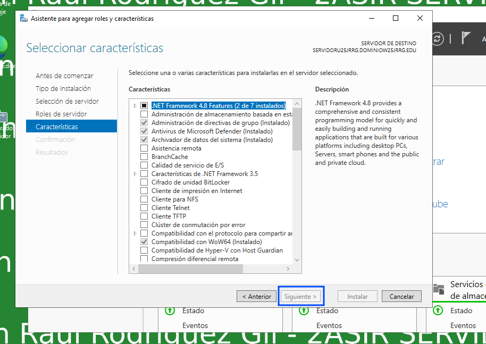Select Compresión diferencial remota row
Viewport: 486px width, 344px height.
click(x=195, y=259)
